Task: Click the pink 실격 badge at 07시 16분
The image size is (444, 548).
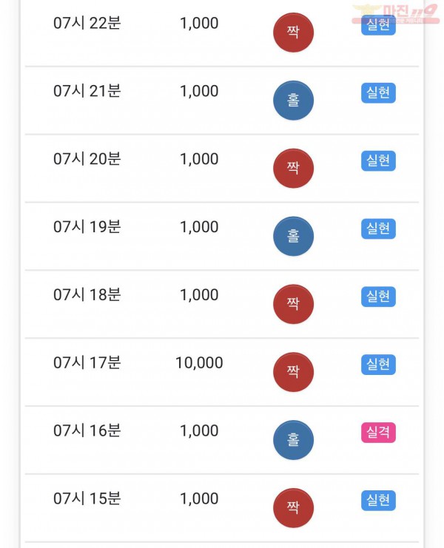Action: tap(378, 433)
